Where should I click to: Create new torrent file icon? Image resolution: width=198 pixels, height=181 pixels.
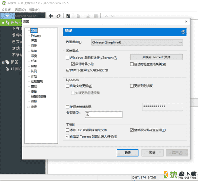pos(68,16)
